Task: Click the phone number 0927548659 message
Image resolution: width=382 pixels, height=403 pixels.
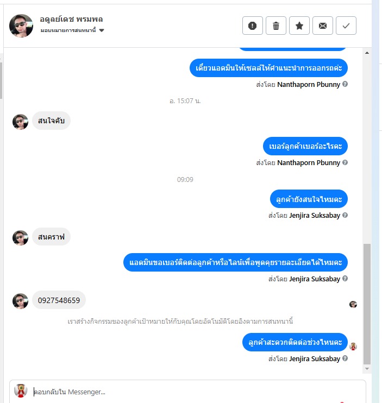Action: coord(59,300)
